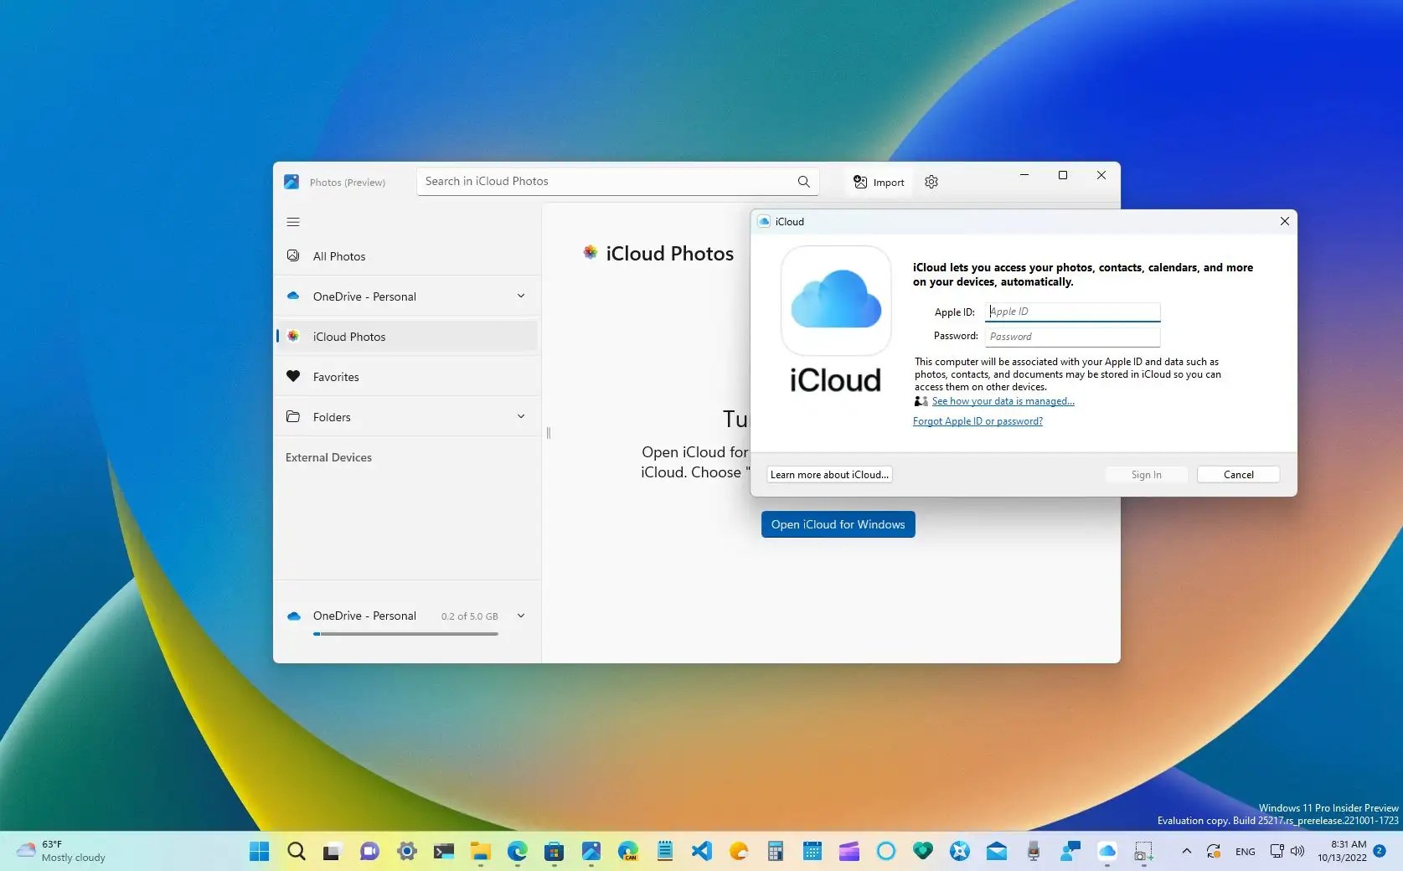
Task: Select All Photos in the sidebar
Action: (x=338, y=256)
